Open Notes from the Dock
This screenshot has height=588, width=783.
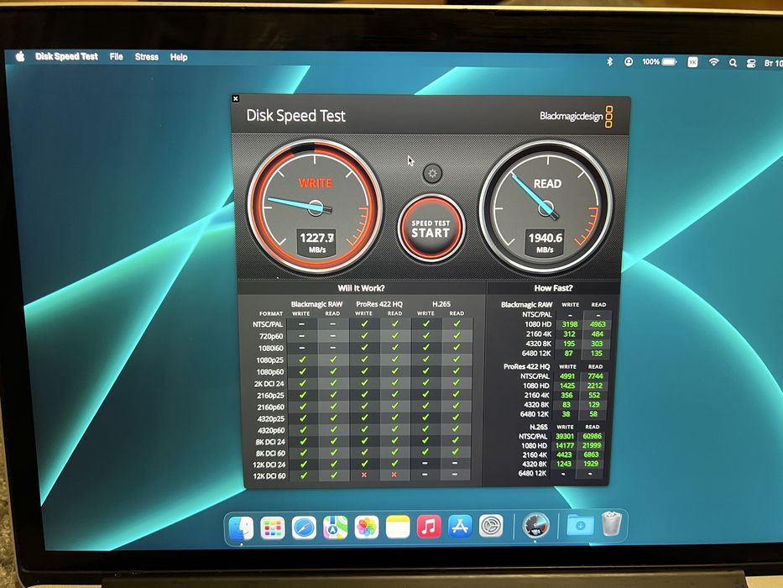pos(398,527)
